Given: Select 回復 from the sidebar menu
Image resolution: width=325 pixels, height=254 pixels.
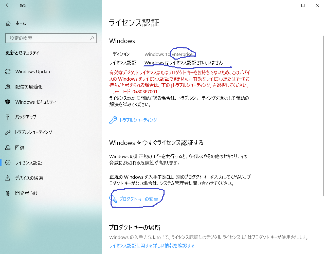Looking at the screenshot, I should 20,147.
